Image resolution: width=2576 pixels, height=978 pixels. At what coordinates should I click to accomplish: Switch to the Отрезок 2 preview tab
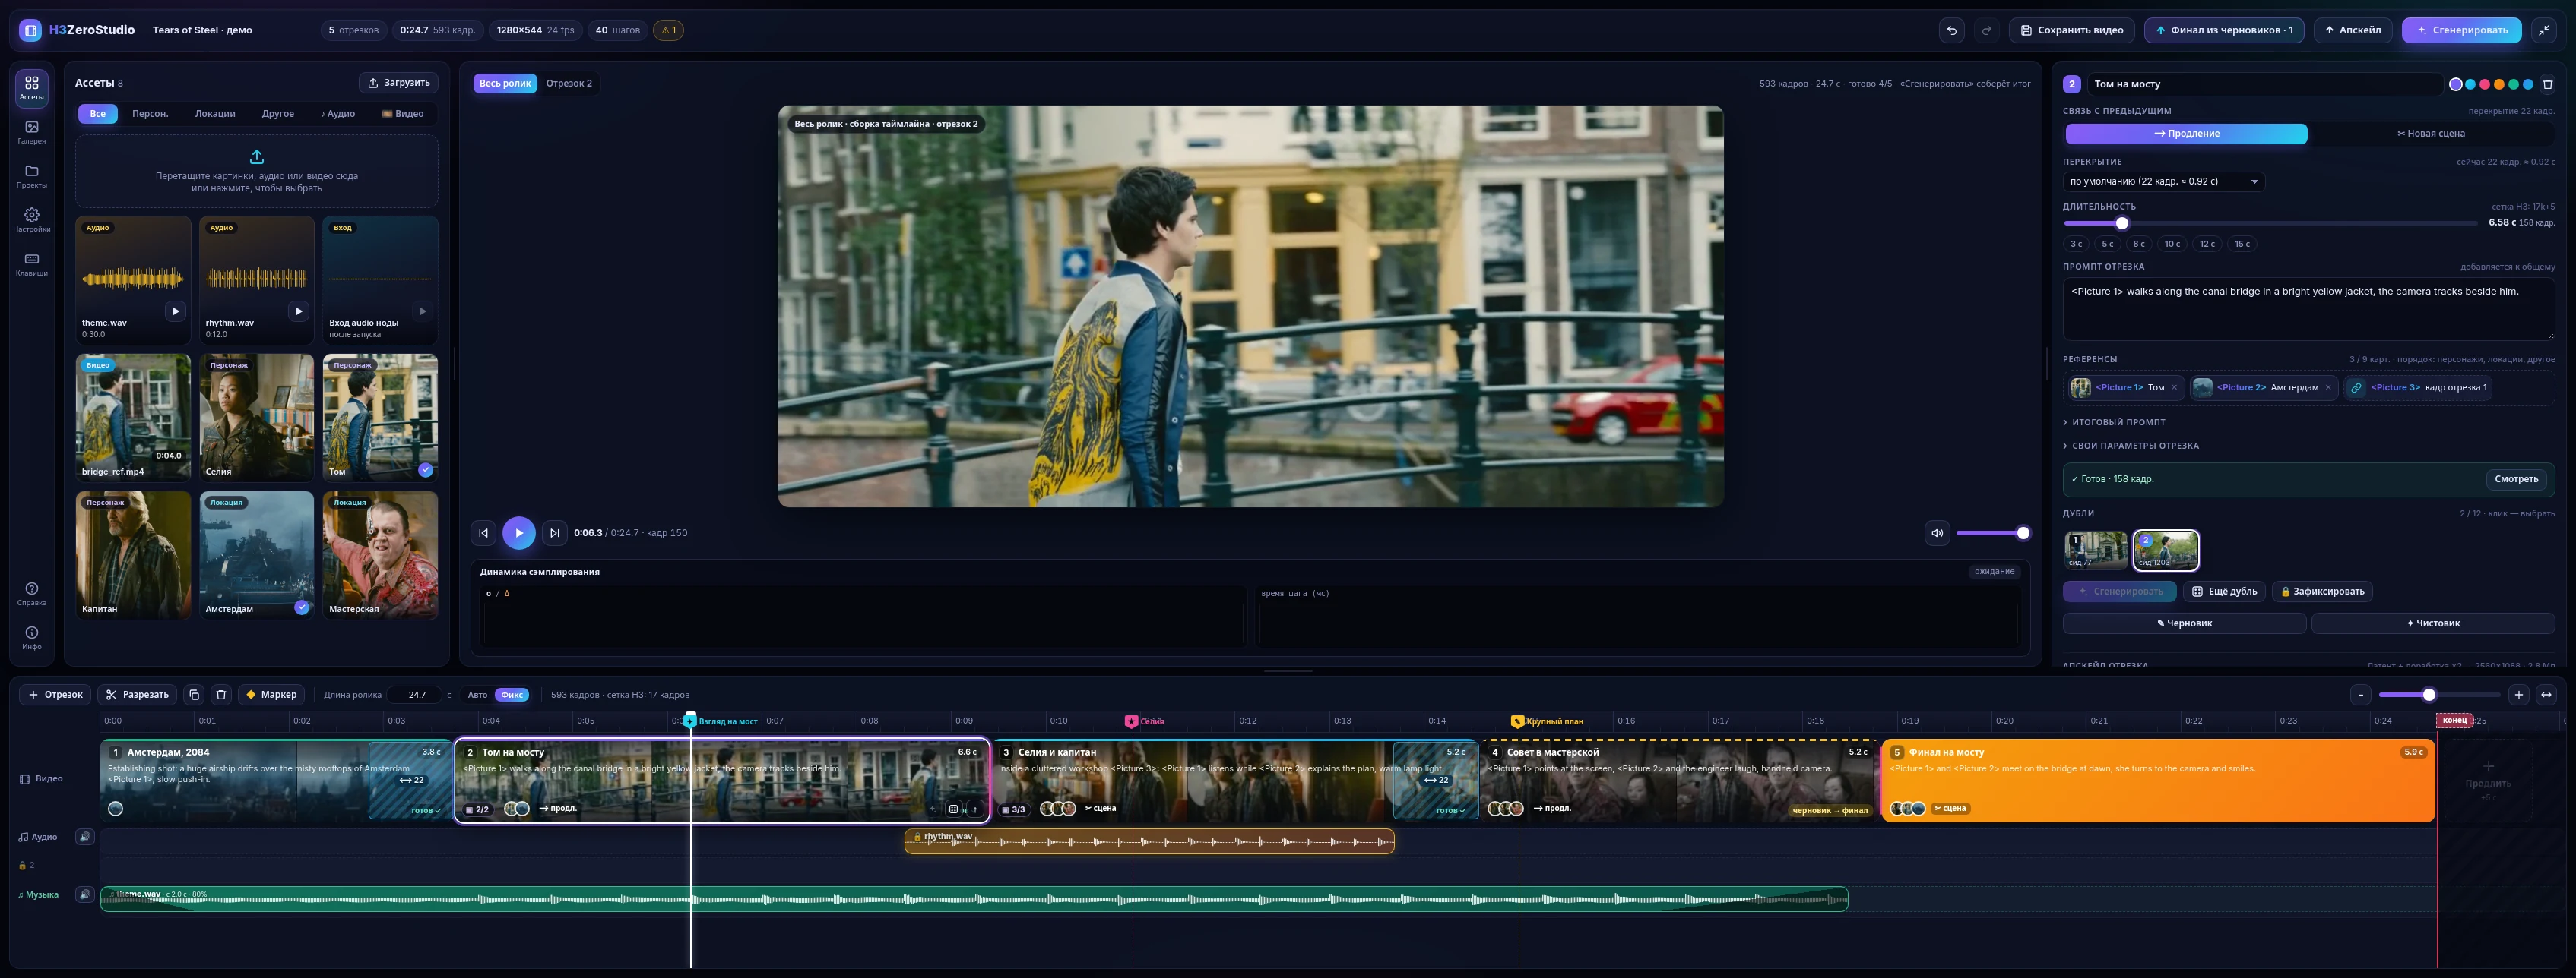tap(569, 83)
